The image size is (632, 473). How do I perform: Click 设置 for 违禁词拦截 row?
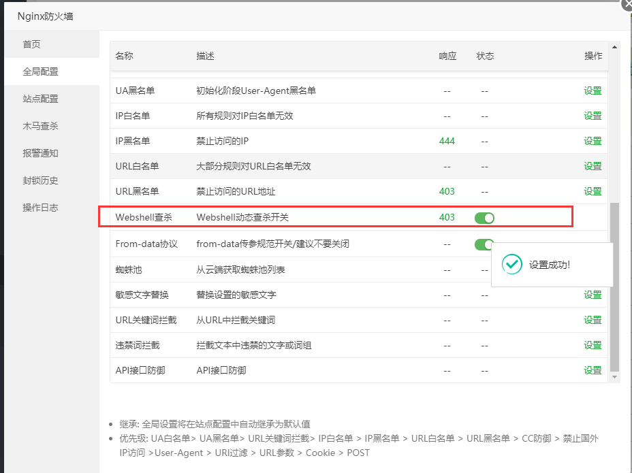(x=592, y=345)
